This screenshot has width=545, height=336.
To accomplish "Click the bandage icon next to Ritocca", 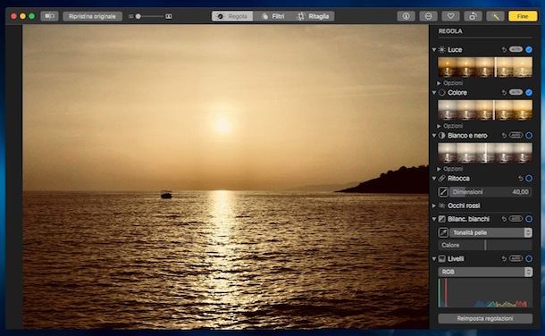I will click(441, 179).
